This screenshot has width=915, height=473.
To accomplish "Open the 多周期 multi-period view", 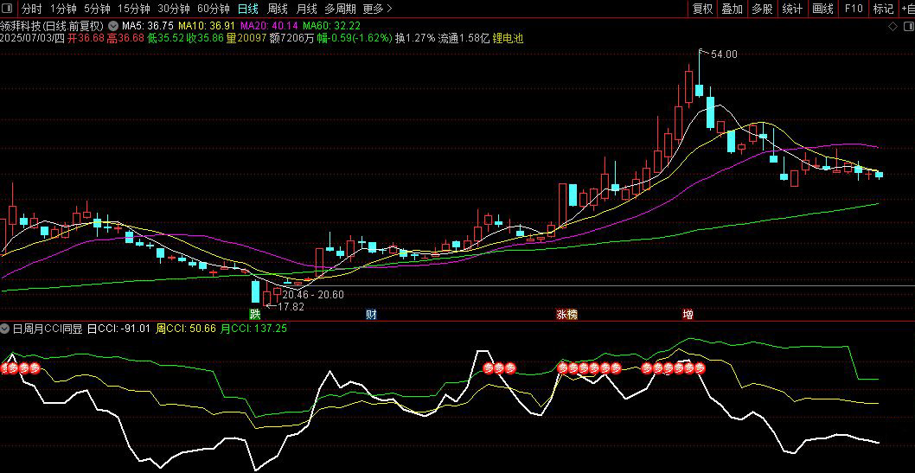I will pyautogui.click(x=340, y=9).
